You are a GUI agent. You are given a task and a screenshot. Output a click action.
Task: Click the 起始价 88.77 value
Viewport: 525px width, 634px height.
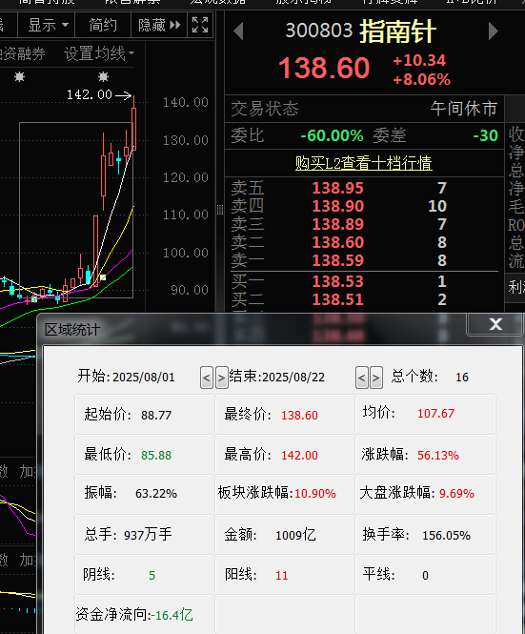(x=156, y=416)
